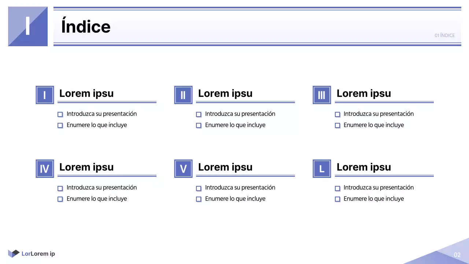Select 'Lorem ipsu' heading beside numeral III
Screen dimensions: 469x264
pyautogui.click(x=363, y=93)
